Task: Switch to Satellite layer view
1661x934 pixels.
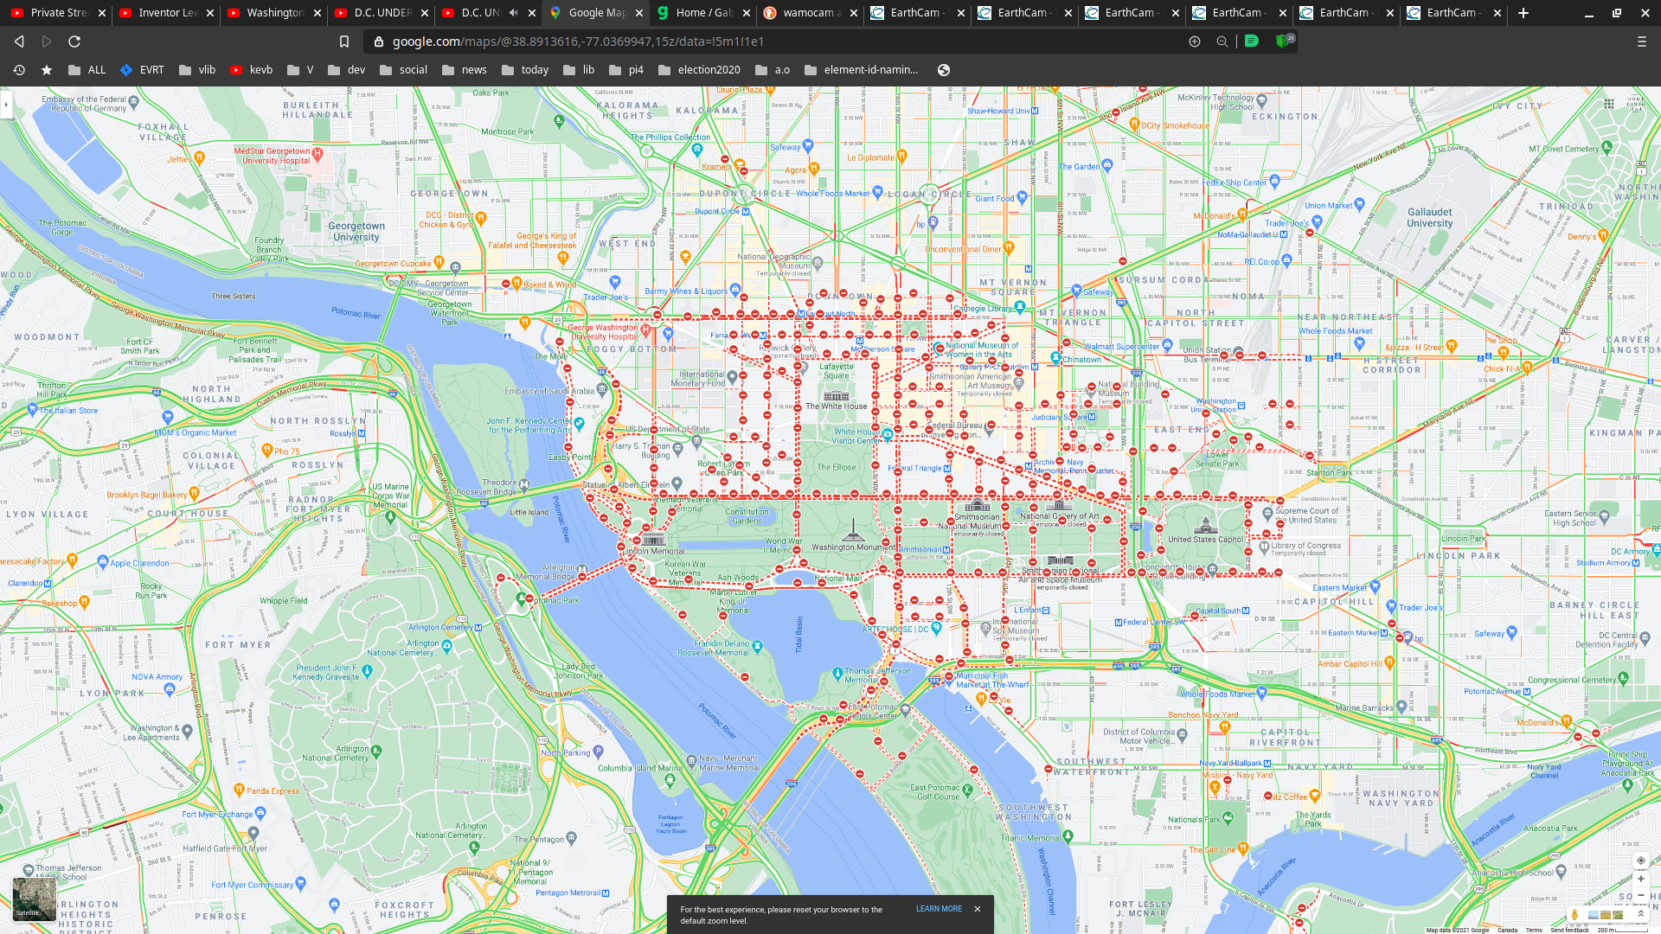Action: (35, 899)
